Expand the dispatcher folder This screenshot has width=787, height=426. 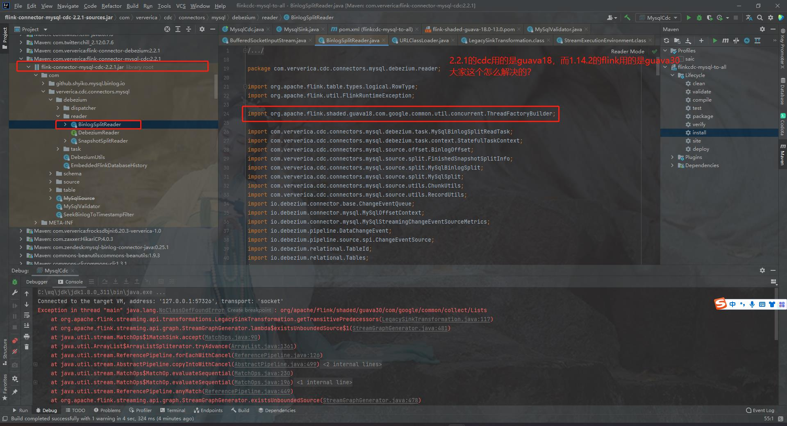point(58,108)
